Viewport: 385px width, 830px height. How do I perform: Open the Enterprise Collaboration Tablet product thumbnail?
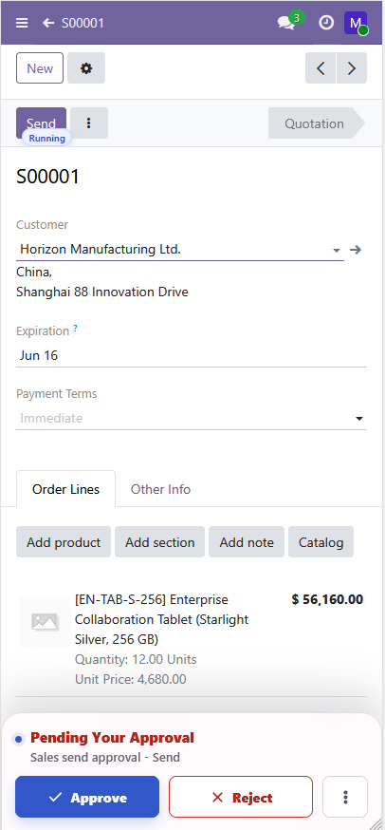(x=45, y=622)
